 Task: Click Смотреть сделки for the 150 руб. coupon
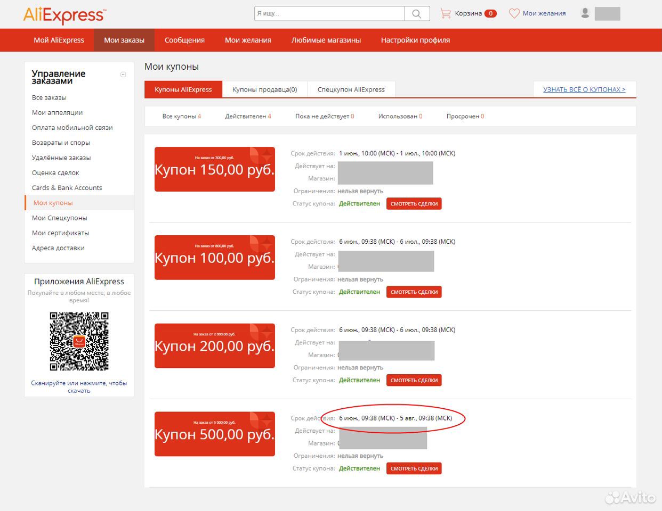(414, 204)
